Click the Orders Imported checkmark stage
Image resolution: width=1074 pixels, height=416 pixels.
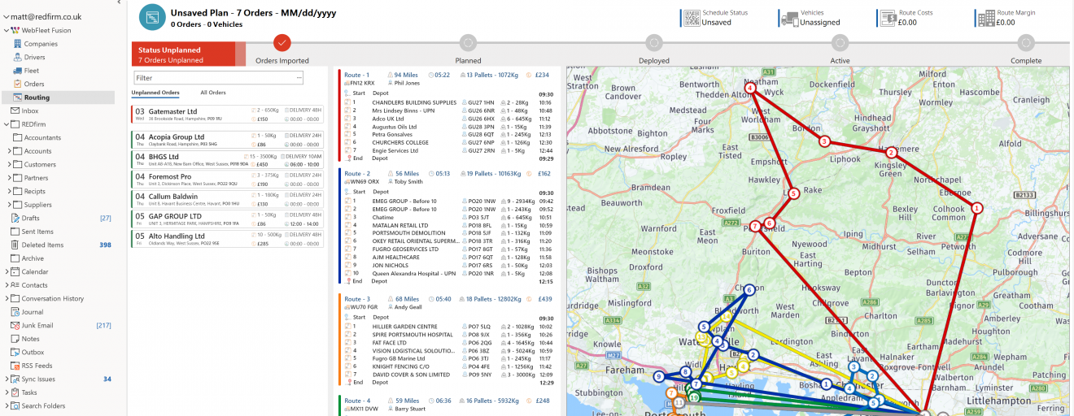tap(282, 42)
